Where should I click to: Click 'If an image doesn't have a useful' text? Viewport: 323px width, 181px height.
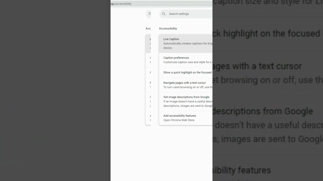(188, 102)
